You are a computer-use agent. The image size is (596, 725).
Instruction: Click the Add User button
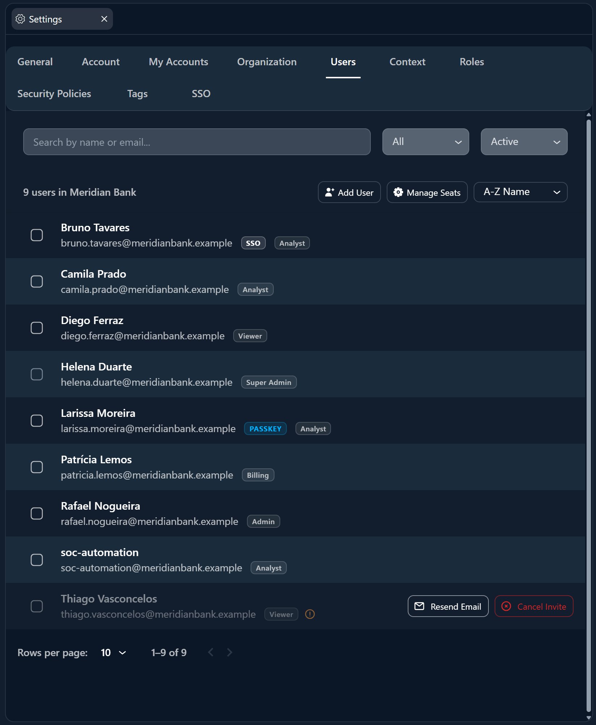click(x=349, y=192)
